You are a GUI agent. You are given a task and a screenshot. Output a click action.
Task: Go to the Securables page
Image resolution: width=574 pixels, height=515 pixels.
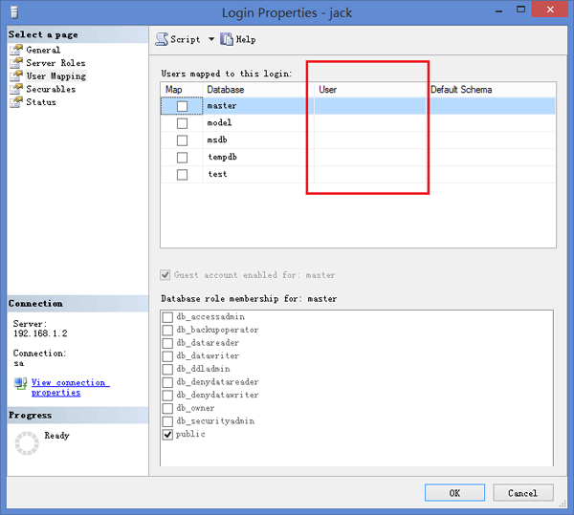(x=51, y=89)
